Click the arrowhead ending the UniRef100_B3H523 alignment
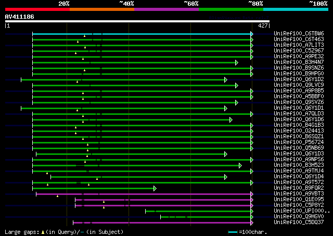The image size is (333, 236). coord(240,165)
